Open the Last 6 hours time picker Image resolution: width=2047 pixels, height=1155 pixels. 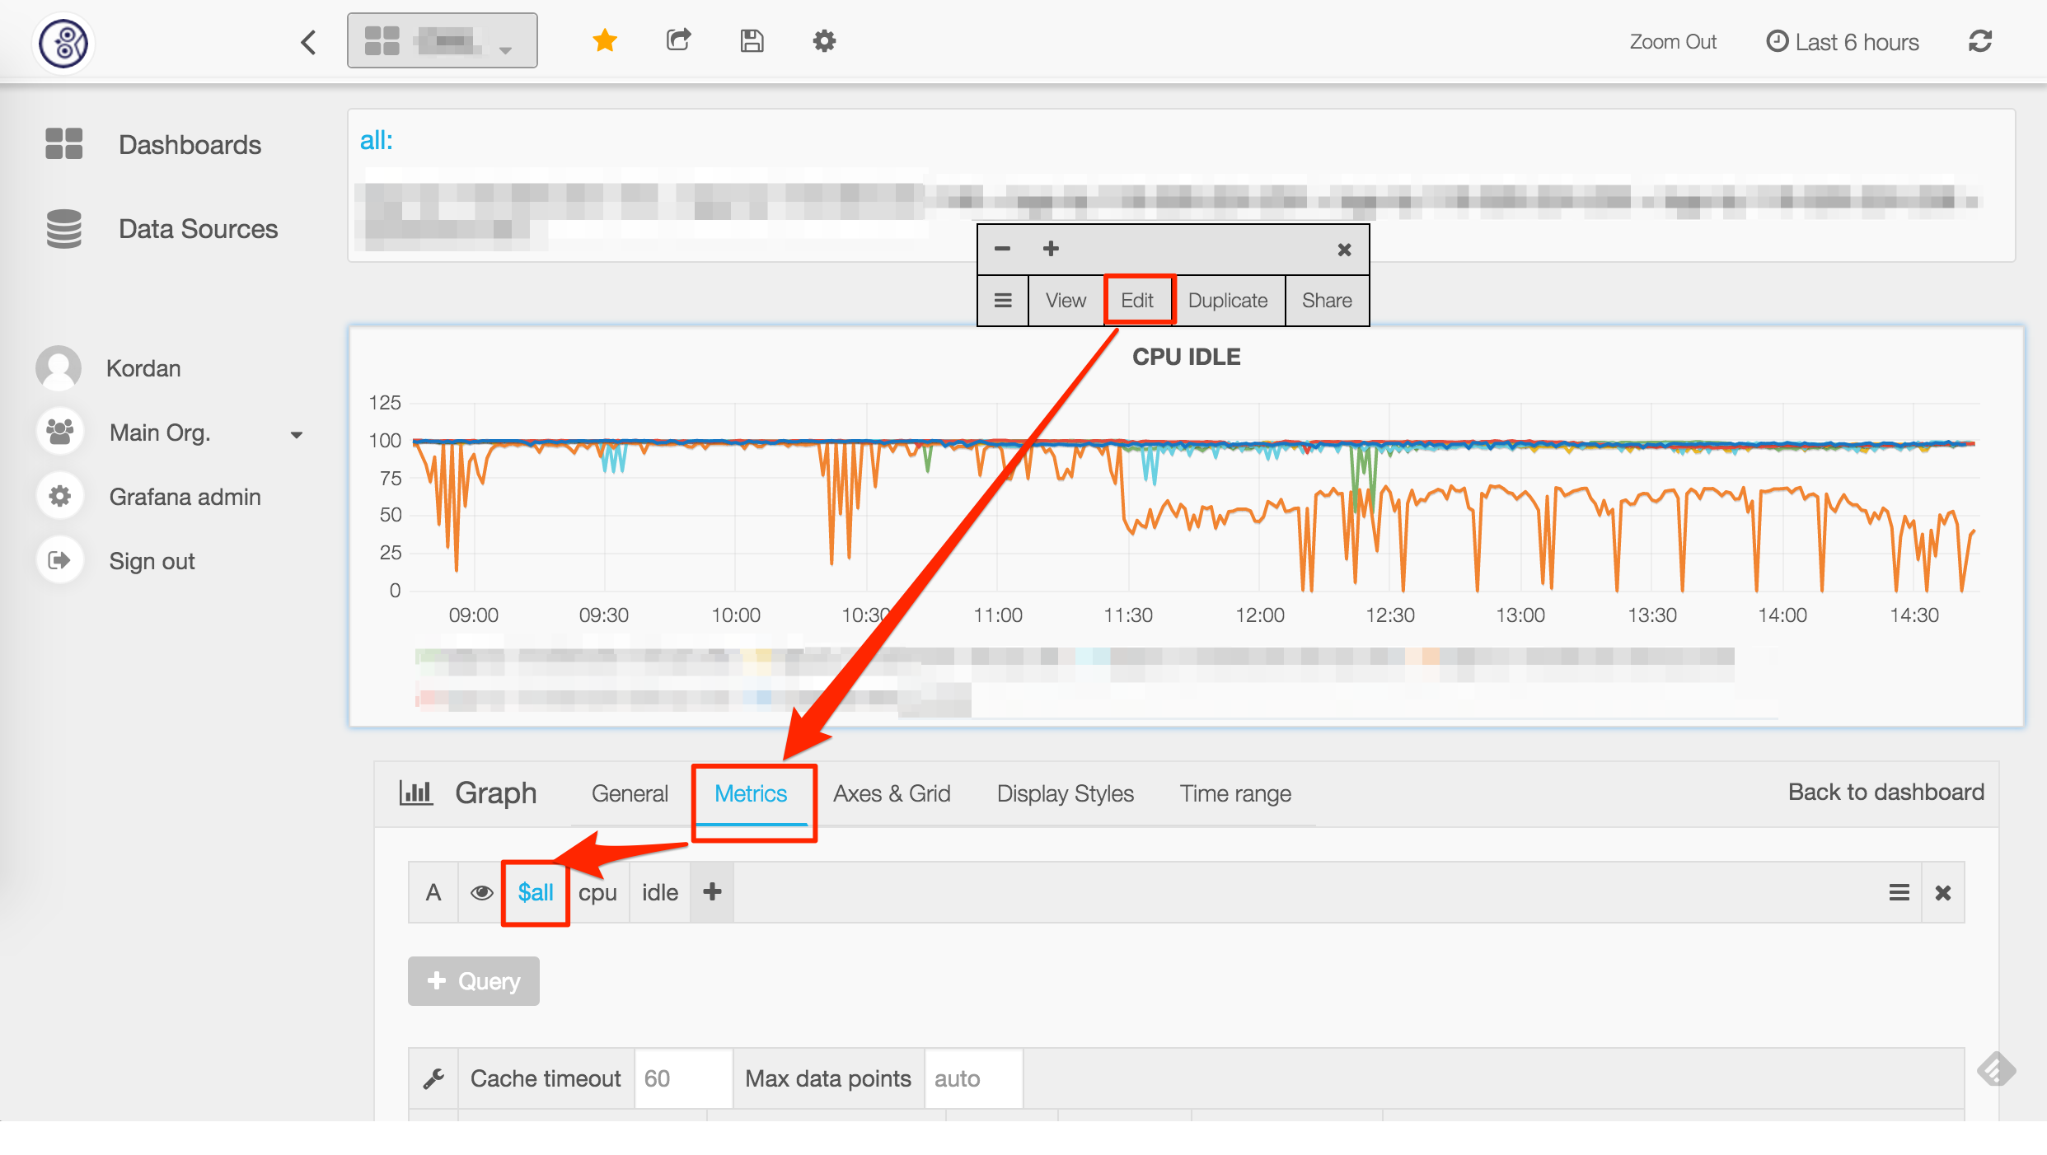point(1843,42)
